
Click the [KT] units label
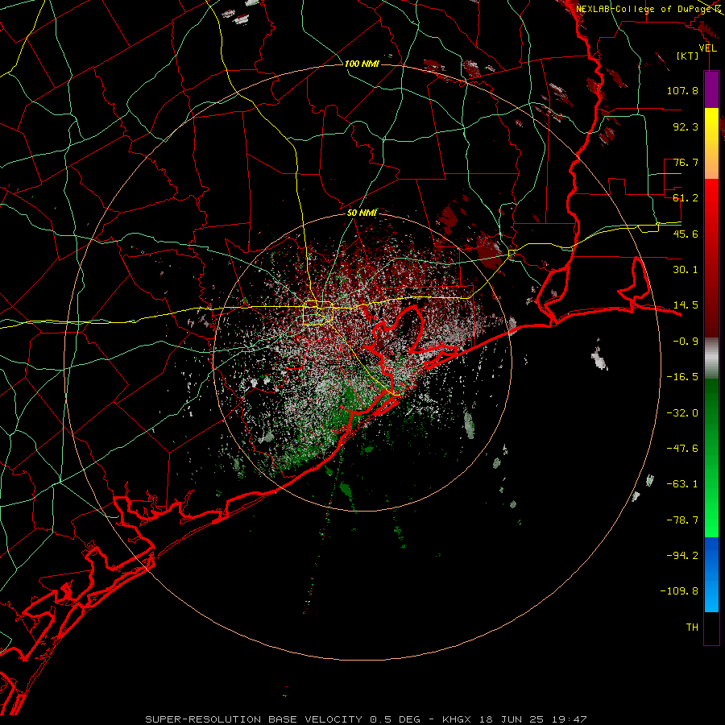[x=688, y=56]
